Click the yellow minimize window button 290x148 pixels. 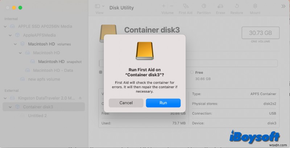pyautogui.click(x=14, y=8)
